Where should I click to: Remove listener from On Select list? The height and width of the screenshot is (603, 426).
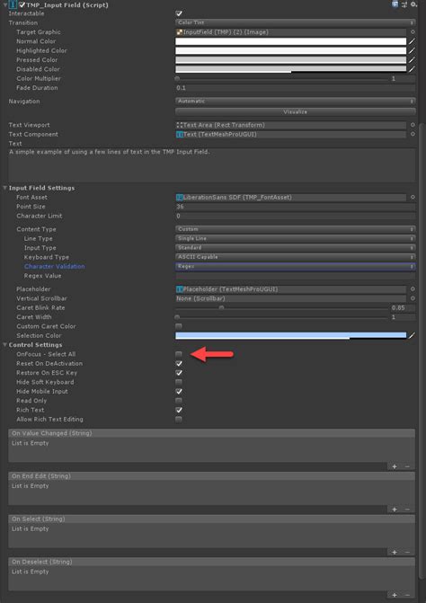pos(407,553)
